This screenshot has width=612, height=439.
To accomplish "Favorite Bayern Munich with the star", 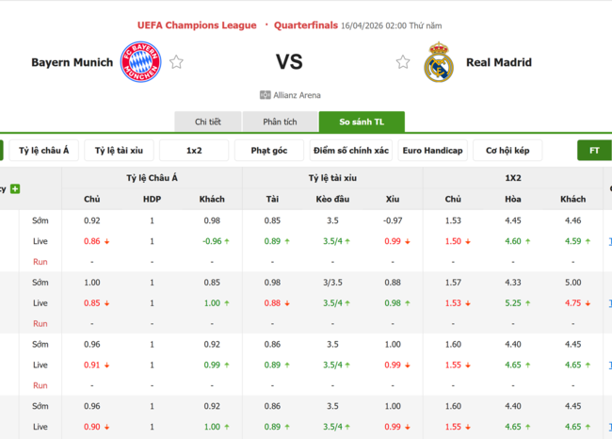I will point(176,62).
